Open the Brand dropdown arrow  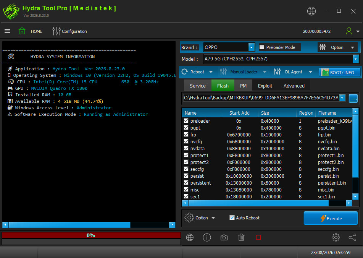point(252,47)
